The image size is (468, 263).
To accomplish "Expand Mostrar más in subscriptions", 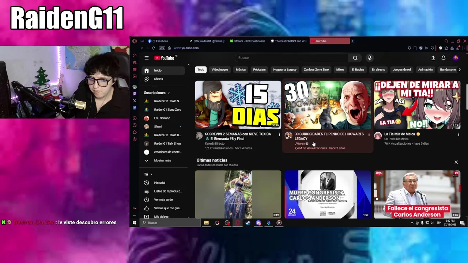I will 162,160.
